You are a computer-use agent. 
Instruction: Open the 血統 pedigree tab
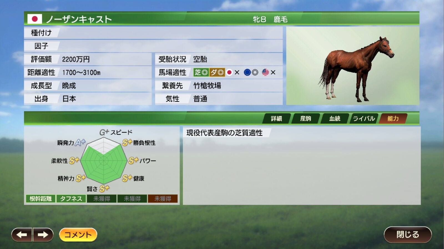[x=335, y=119]
